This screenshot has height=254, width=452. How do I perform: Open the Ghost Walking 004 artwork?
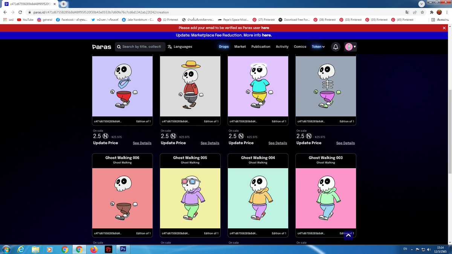[258, 198]
